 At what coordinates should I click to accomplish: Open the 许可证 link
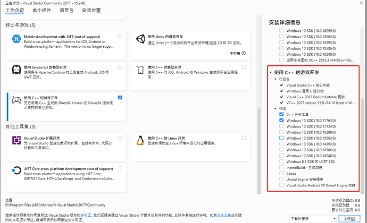[86, 215]
